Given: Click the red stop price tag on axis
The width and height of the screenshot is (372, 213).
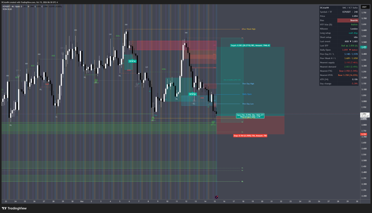Looking at the screenshot, I should 364,134.
